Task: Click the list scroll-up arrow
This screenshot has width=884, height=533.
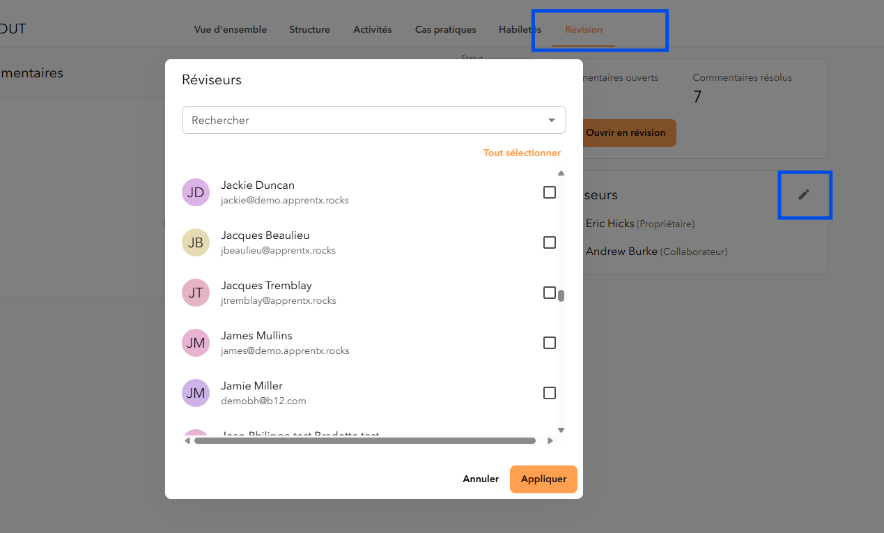Action: coord(561,173)
